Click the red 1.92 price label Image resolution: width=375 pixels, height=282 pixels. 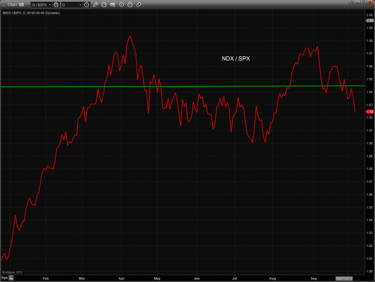(370, 111)
